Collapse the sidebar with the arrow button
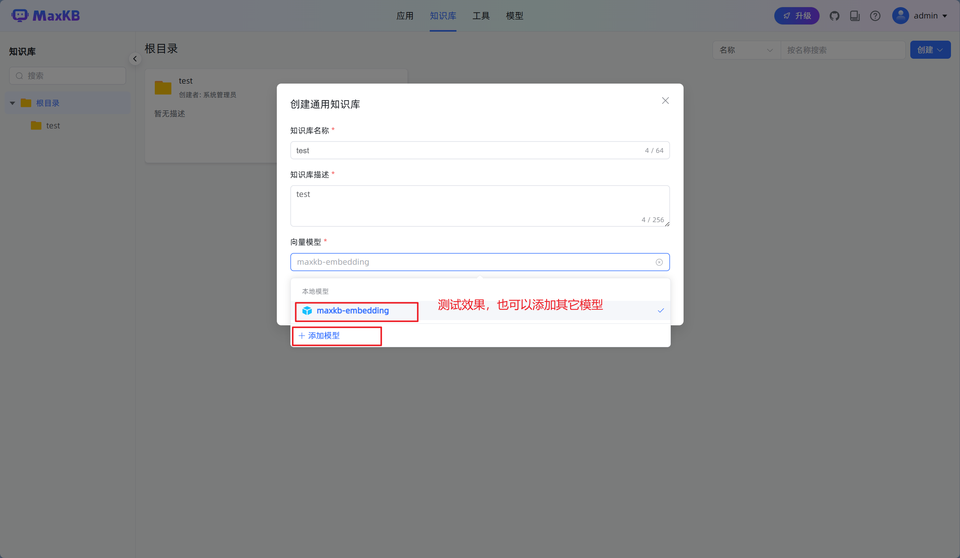This screenshot has height=558, width=960. 135,59
